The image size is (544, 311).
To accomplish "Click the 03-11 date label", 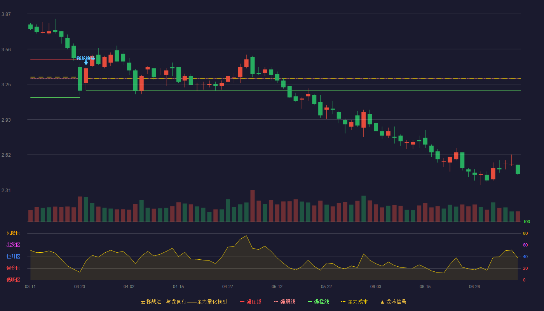I will 30,287.
